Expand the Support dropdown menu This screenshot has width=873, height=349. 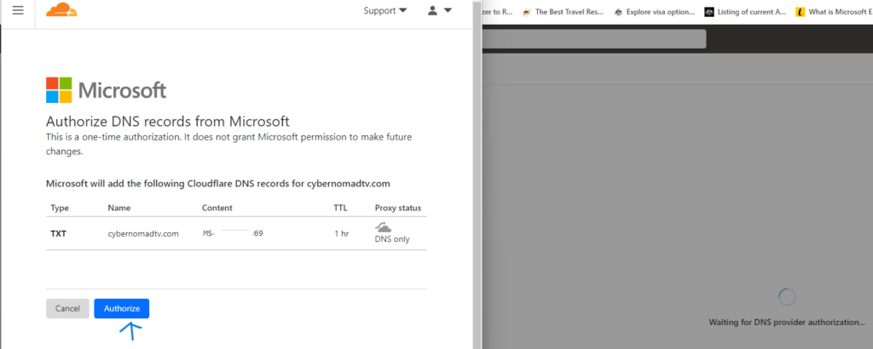(x=385, y=11)
